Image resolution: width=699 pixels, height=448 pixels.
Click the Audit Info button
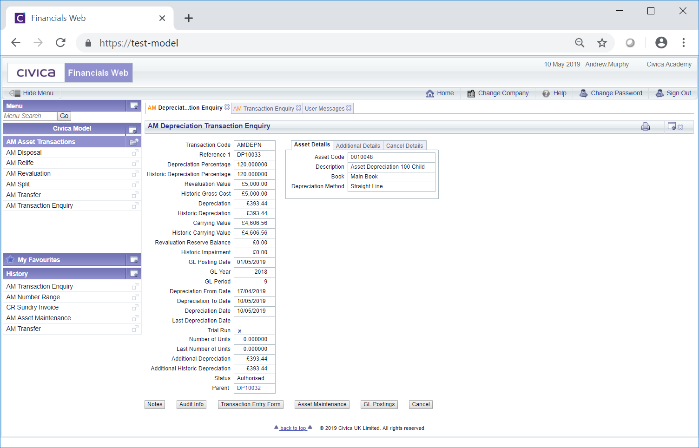point(191,404)
